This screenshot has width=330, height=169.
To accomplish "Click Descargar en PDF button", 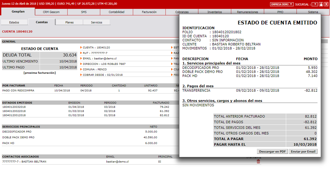I will tap(272, 151).
